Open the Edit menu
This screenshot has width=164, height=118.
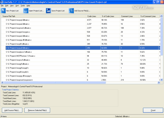coord(7,6)
